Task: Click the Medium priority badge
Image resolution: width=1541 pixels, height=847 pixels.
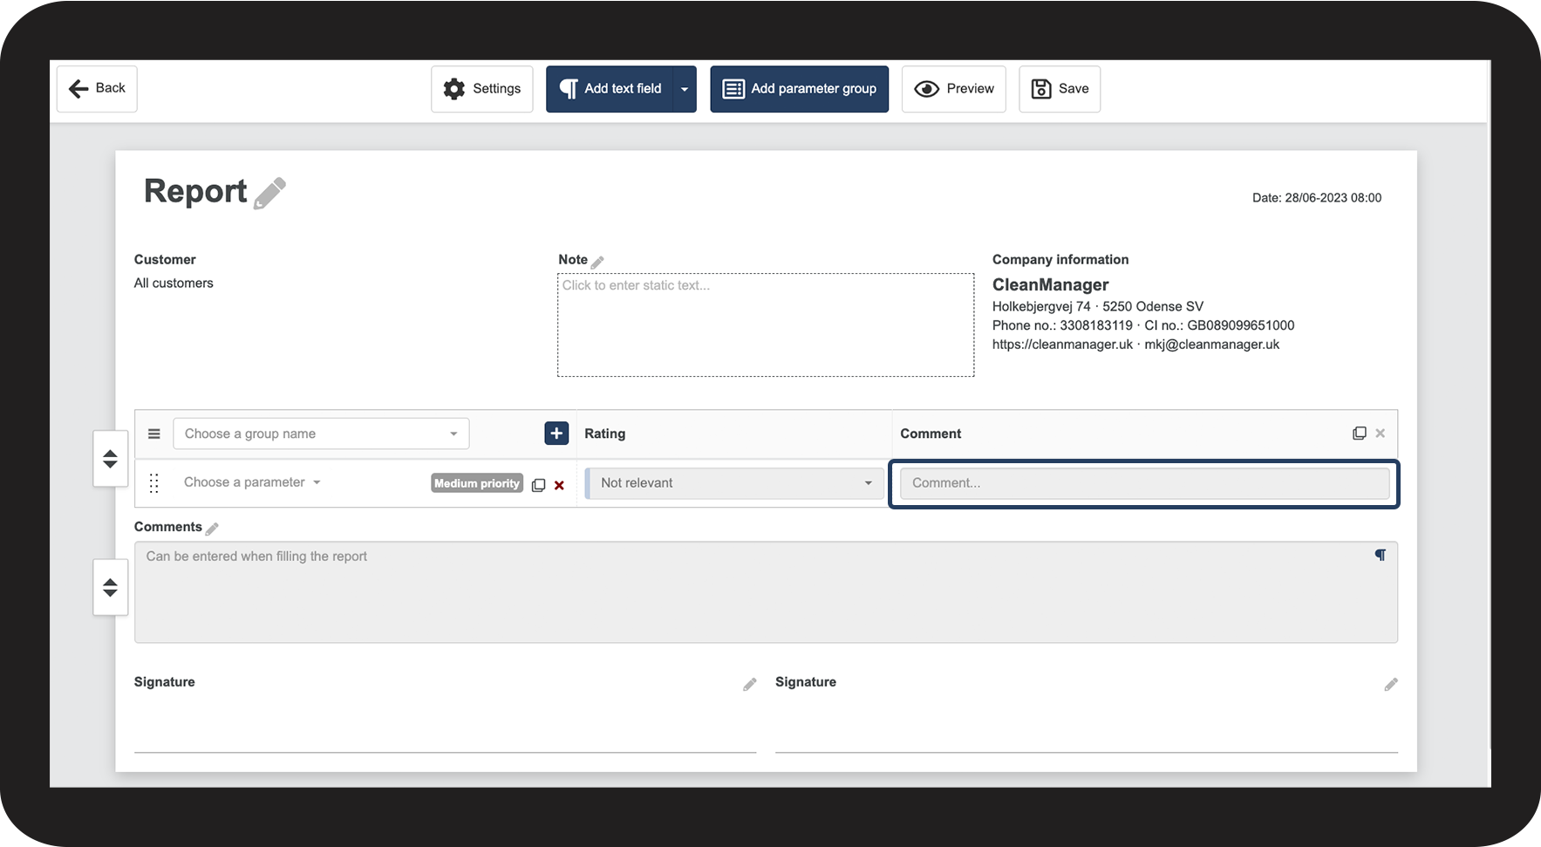Action: pos(477,483)
